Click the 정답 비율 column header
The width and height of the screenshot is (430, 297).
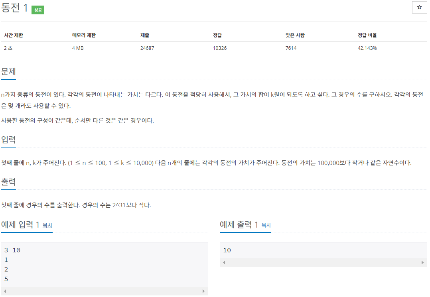367,35
